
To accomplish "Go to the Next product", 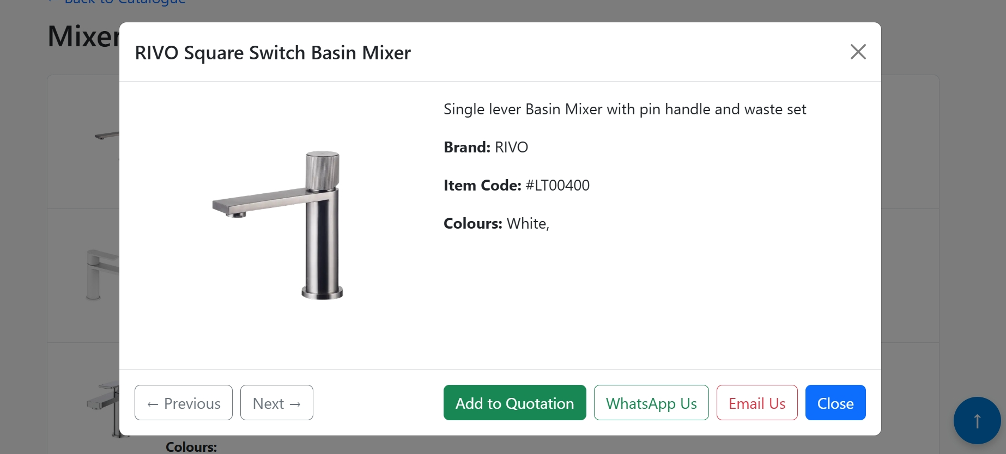I will click(x=276, y=403).
